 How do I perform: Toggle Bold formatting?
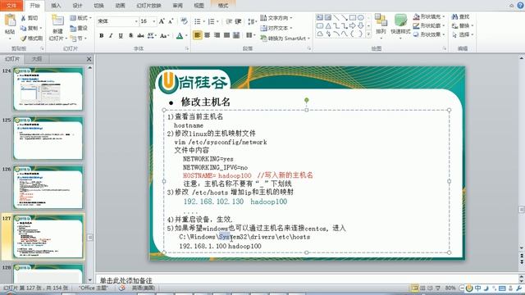[102, 35]
